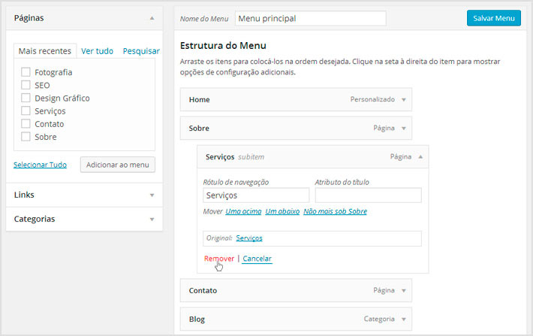Switch to Mais recentes tab
533x336 pixels.
point(45,51)
